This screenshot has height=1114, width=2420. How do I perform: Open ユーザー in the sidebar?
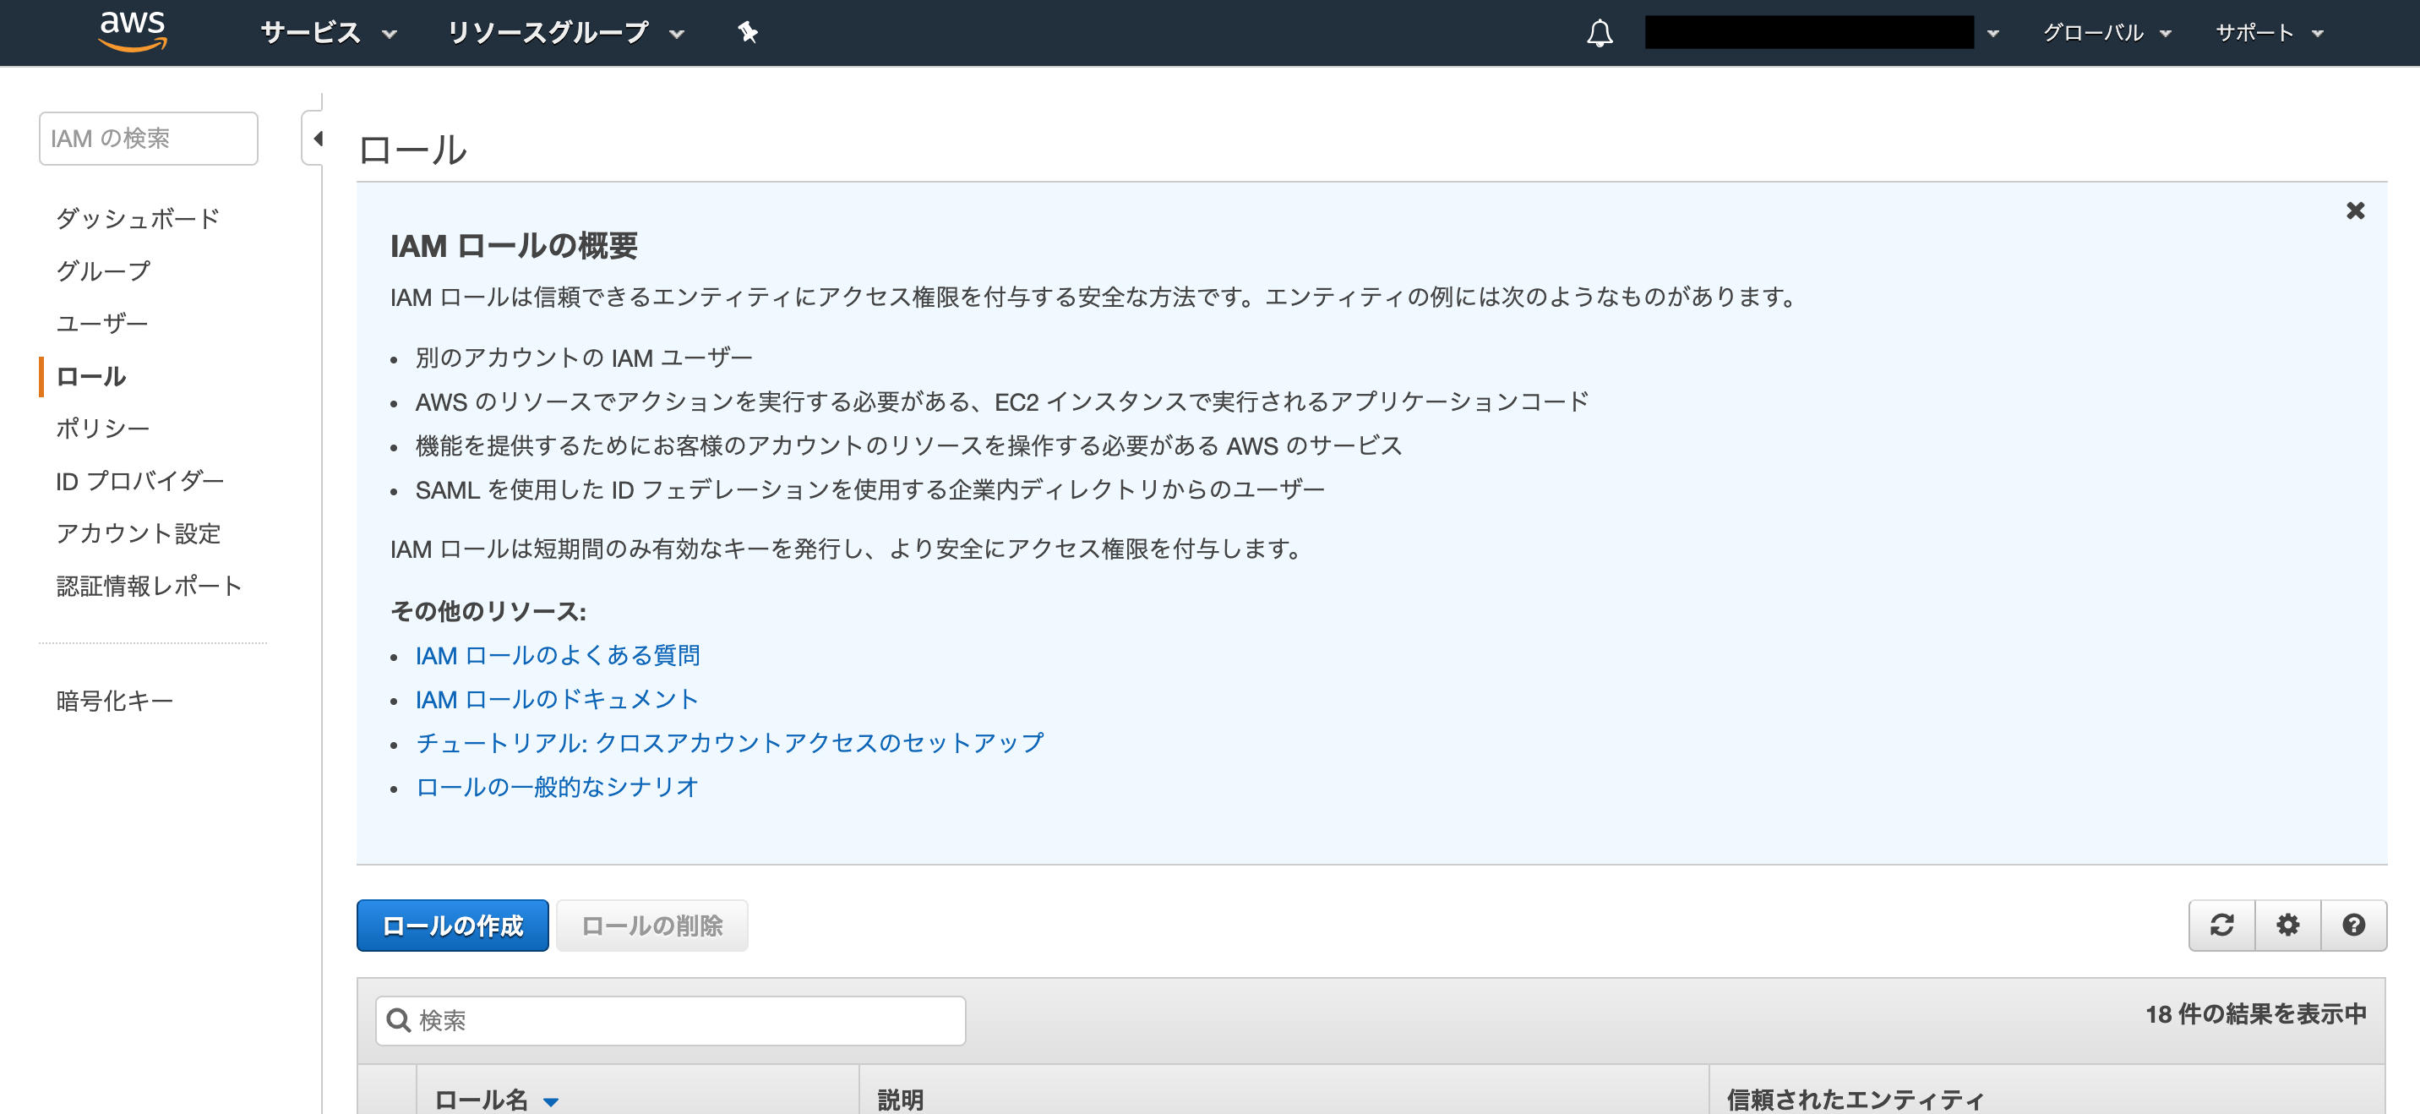[101, 324]
